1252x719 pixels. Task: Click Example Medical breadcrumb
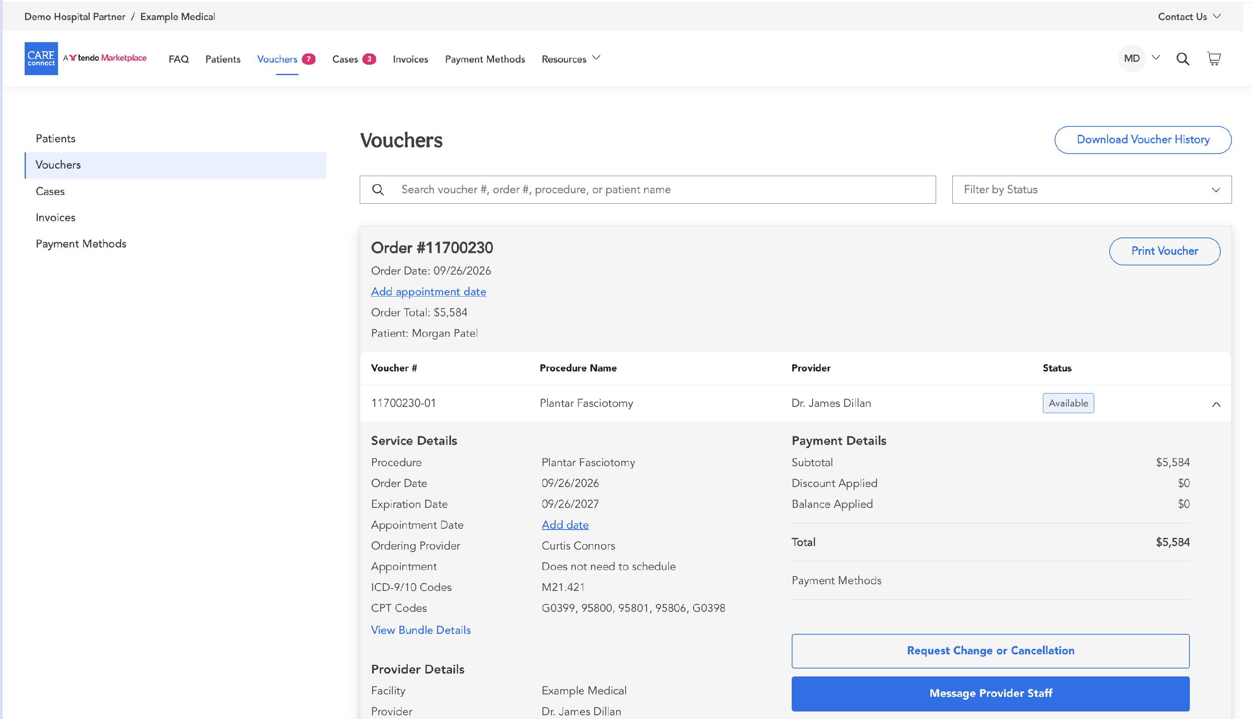point(177,16)
